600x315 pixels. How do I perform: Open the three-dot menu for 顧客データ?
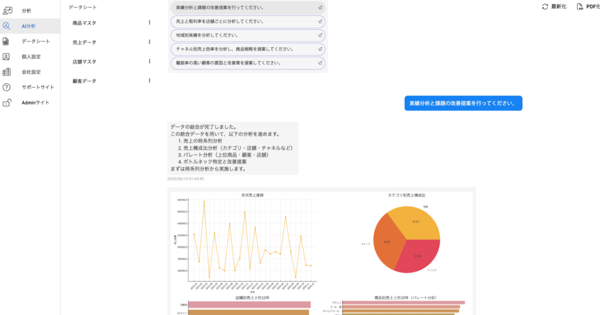(x=149, y=80)
